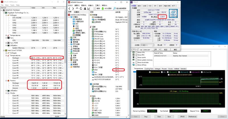Image resolution: width=228 pixels, height=119 pixels.
Task: Switch to the Statistics tab
Action: pyautogui.click(x=183, y=69)
